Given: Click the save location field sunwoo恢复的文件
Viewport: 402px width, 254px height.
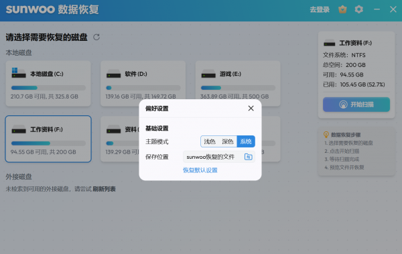Looking at the screenshot, I should 219,157.
